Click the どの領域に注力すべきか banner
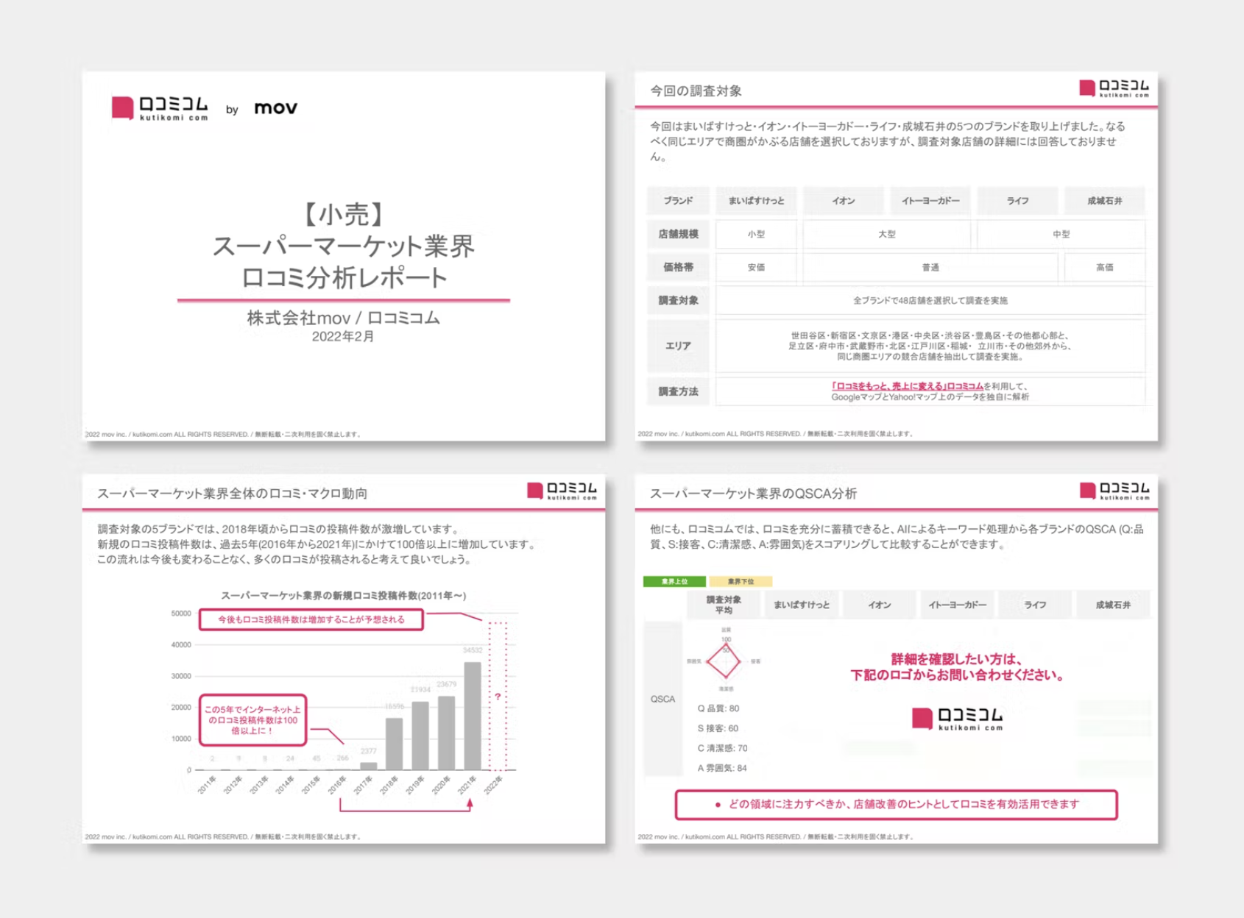Image resolution: width=1244 pixels, height=918 pixels. (x=896, y=804)
